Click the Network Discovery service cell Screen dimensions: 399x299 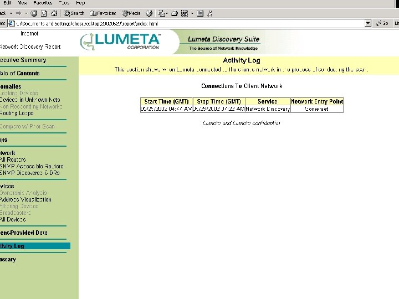click(268, 109)
